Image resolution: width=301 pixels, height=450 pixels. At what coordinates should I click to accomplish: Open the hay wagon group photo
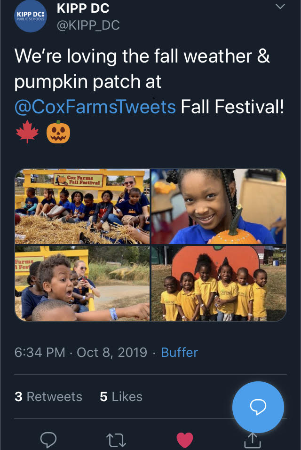tap(82, 206)
